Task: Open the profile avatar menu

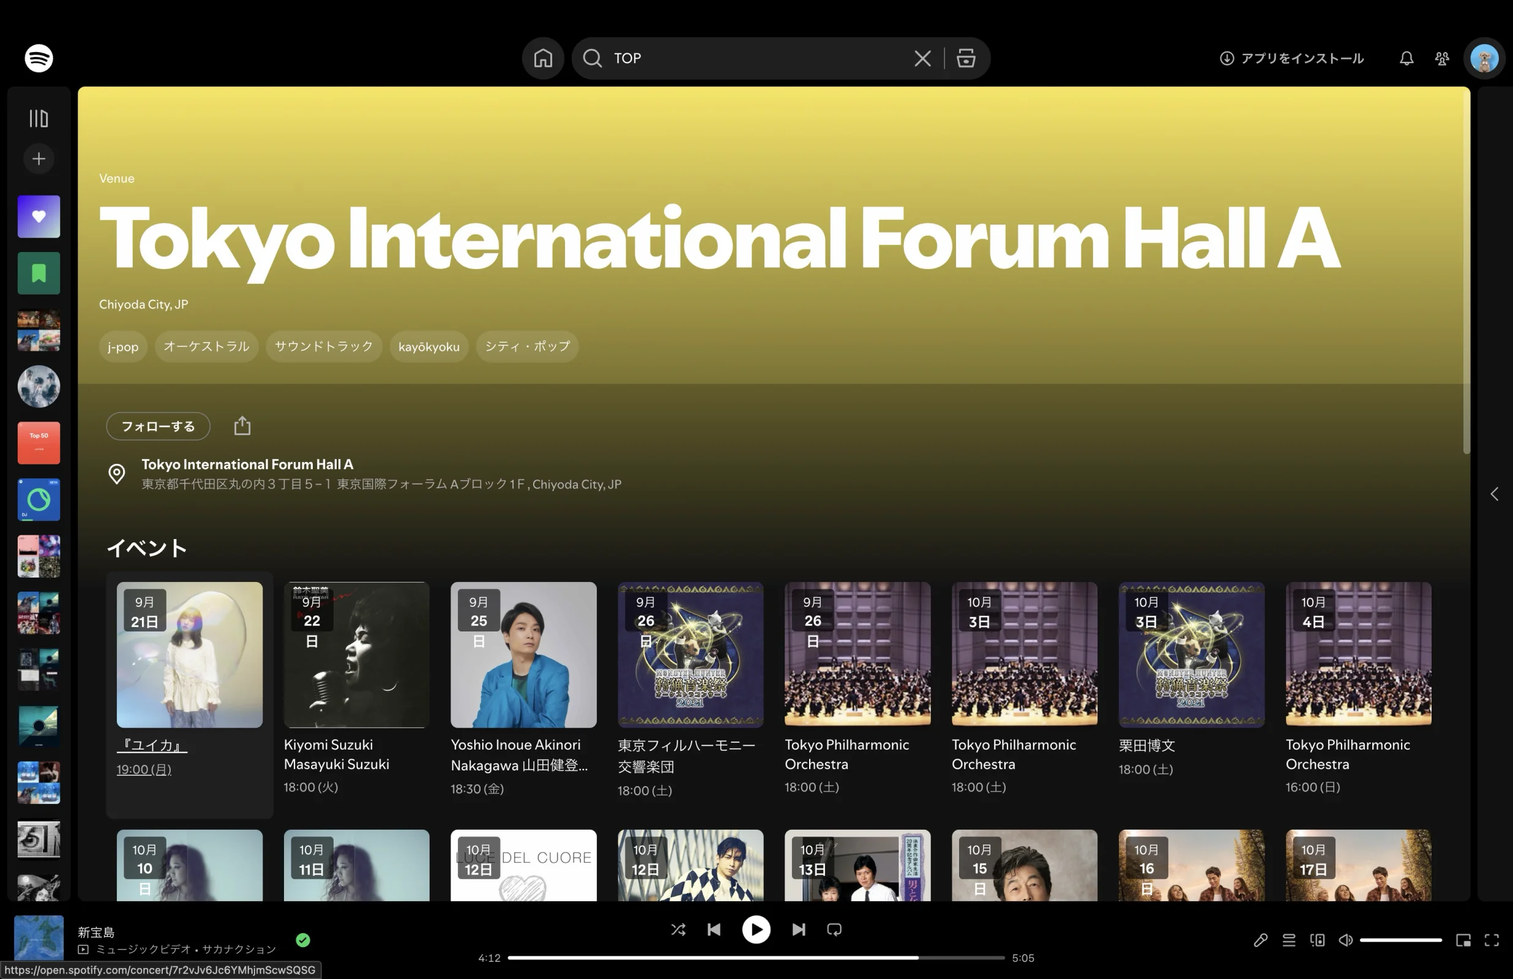Action: pos(1484,59)
